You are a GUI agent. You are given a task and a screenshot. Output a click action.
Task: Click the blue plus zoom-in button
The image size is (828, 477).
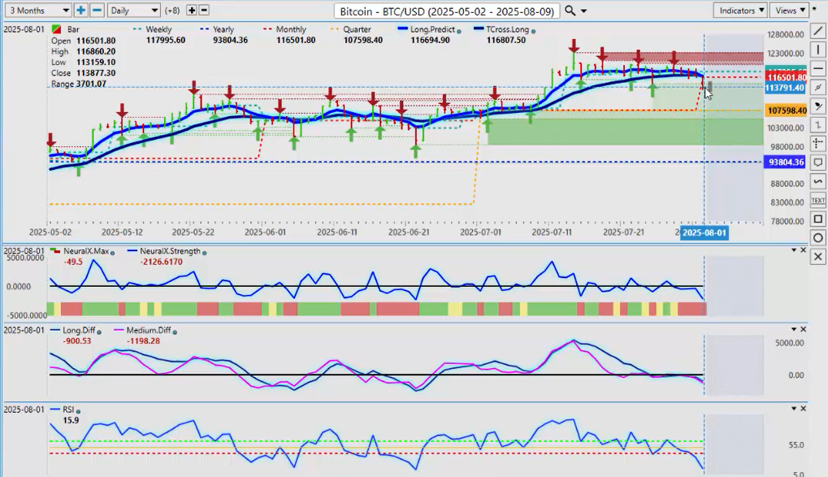pos(80,11)
